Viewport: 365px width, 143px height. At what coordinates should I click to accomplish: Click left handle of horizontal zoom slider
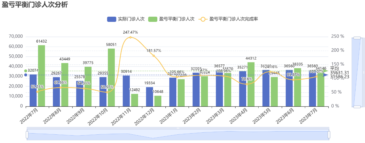click(x=27, y=134)
